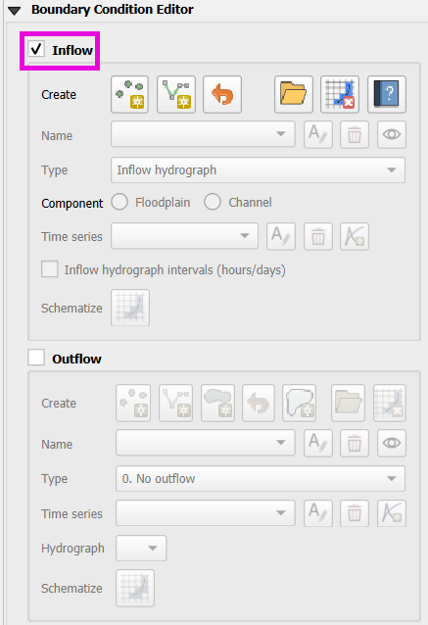
Task: Show inflow boundary with eye icon
Action: tap(392, 135)
